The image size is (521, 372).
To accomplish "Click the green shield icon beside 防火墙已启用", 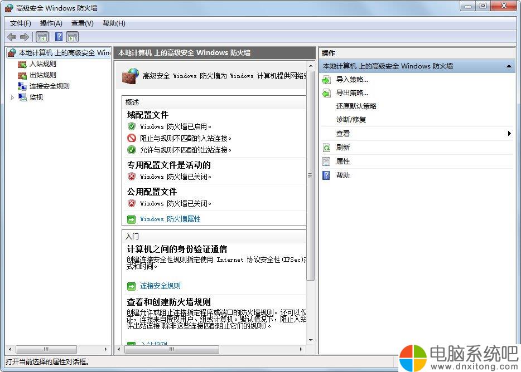I will [132, 126].
